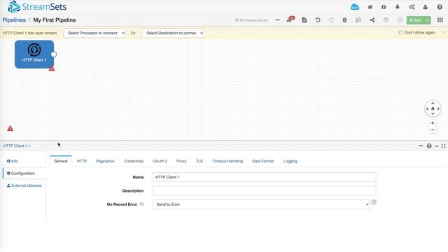Click the expression toggle beside On Record Error

coord(374,202)
